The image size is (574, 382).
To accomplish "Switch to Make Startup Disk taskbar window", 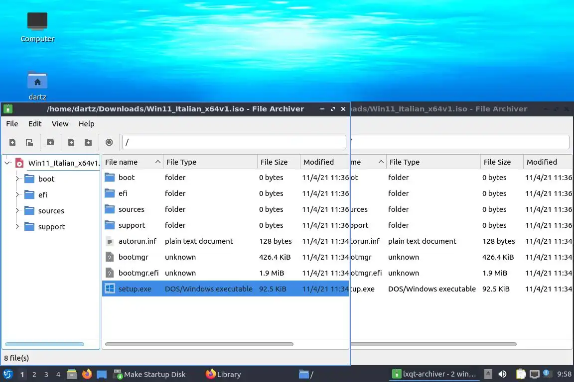I will (x=149, y=375).
